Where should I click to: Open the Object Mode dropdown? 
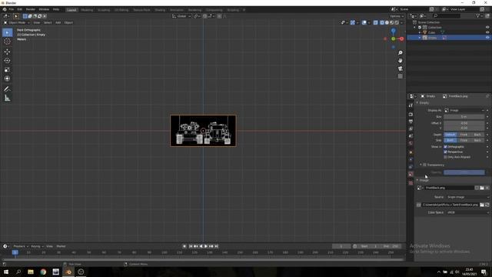point(17,22)
